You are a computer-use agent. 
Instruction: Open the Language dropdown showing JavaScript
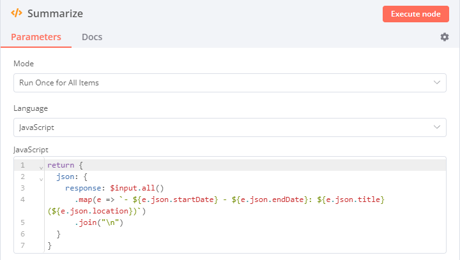pyautogui.click(x=230, y=127)
